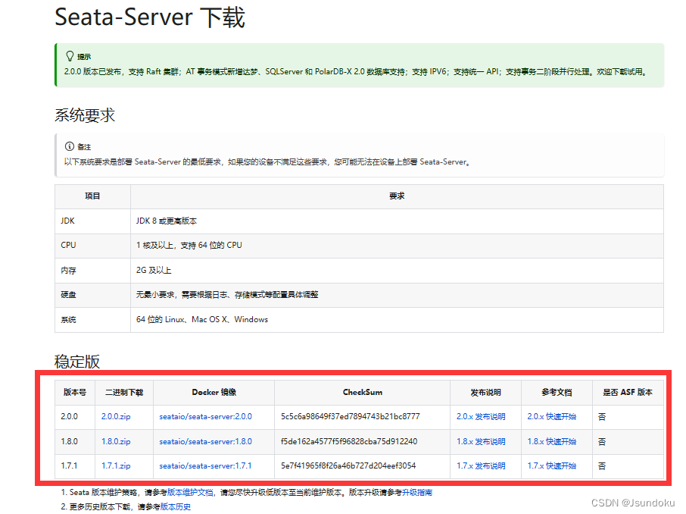This screenshot has width=686, height=514.
Task: Open the 1.8.x 发布说明 release notes
Action: point(481,442)
